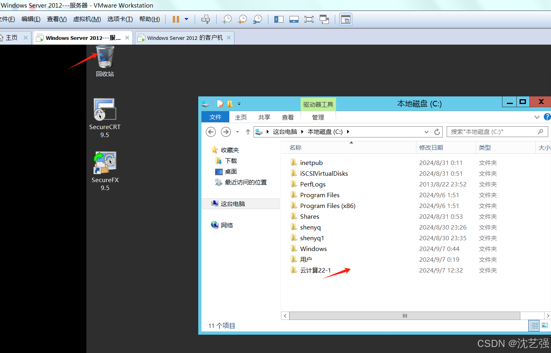This screenshot has width=551, height=353.
Task: Take a snapshot of the VM
Action: tap(227, 19)
